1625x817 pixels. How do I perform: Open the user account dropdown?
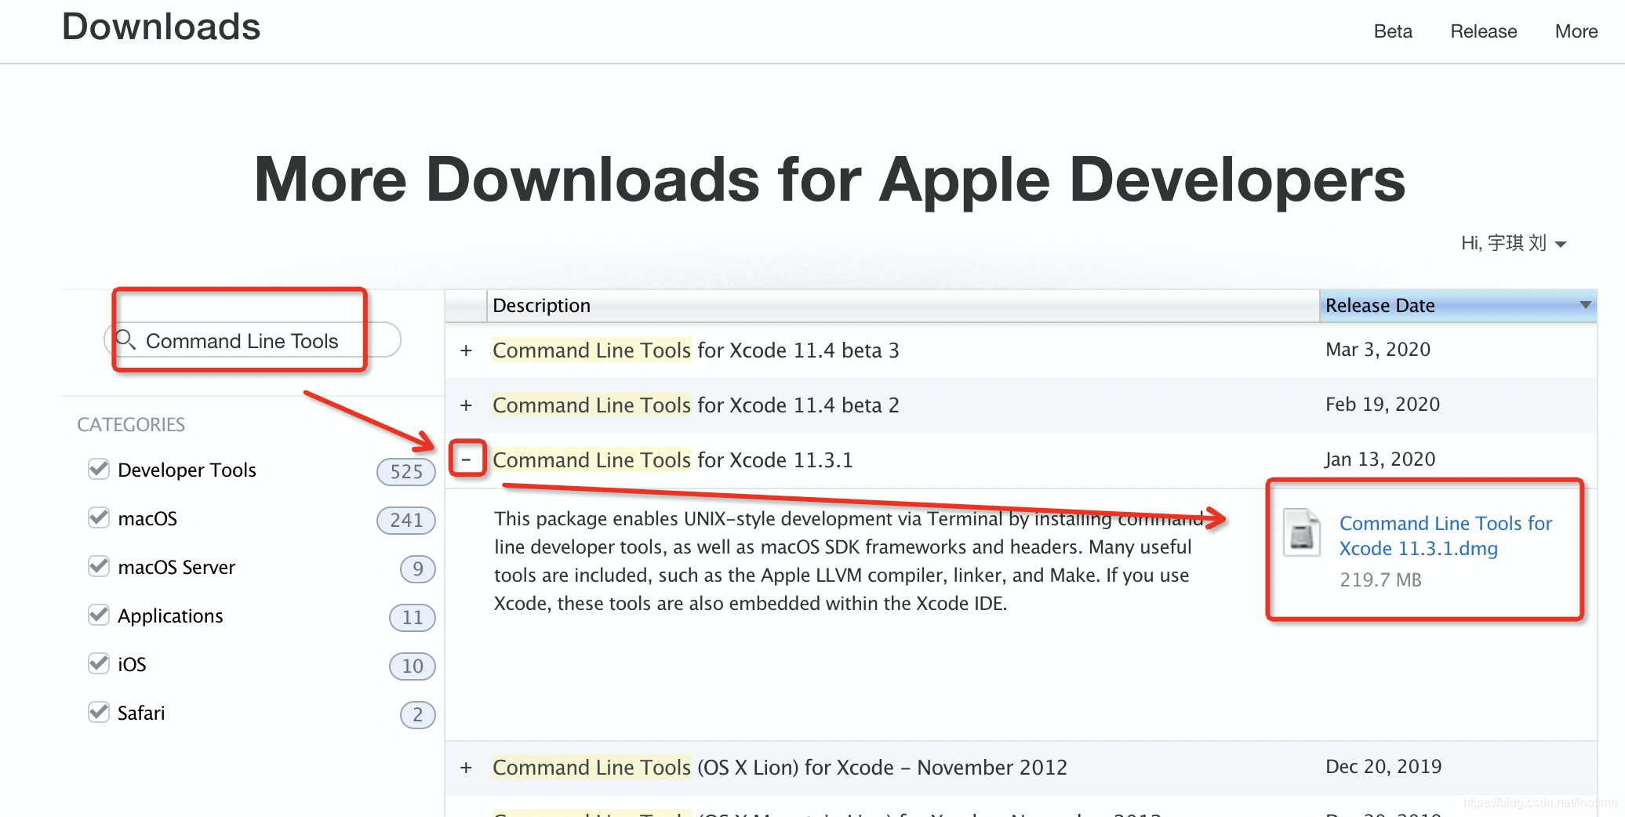point(1514,243)
